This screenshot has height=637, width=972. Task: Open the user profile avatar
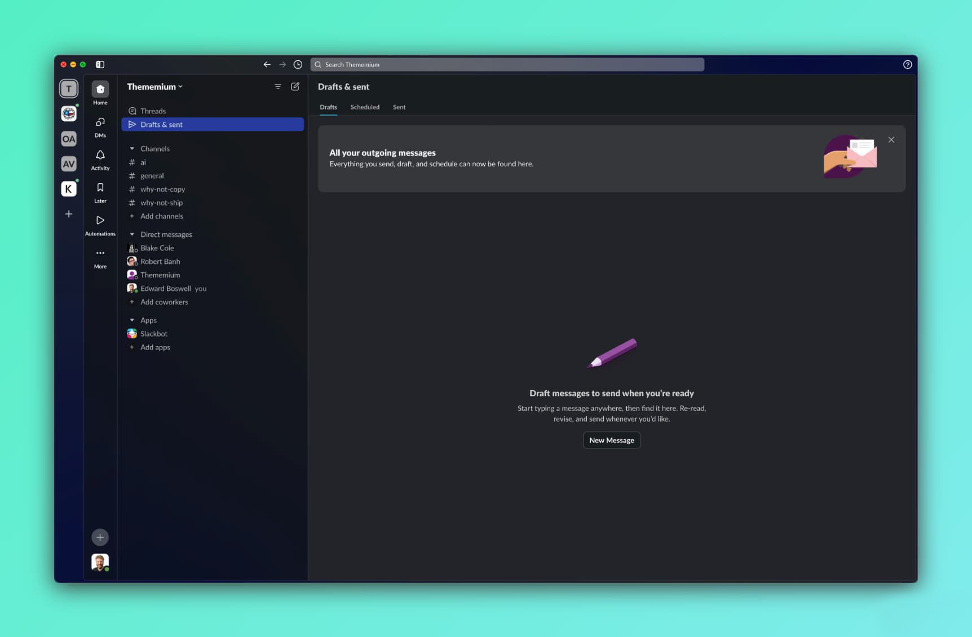tap(100, 563)
